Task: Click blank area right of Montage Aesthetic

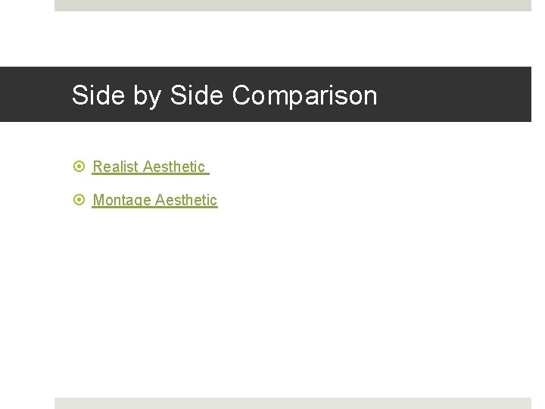Action: click(363, 200)
